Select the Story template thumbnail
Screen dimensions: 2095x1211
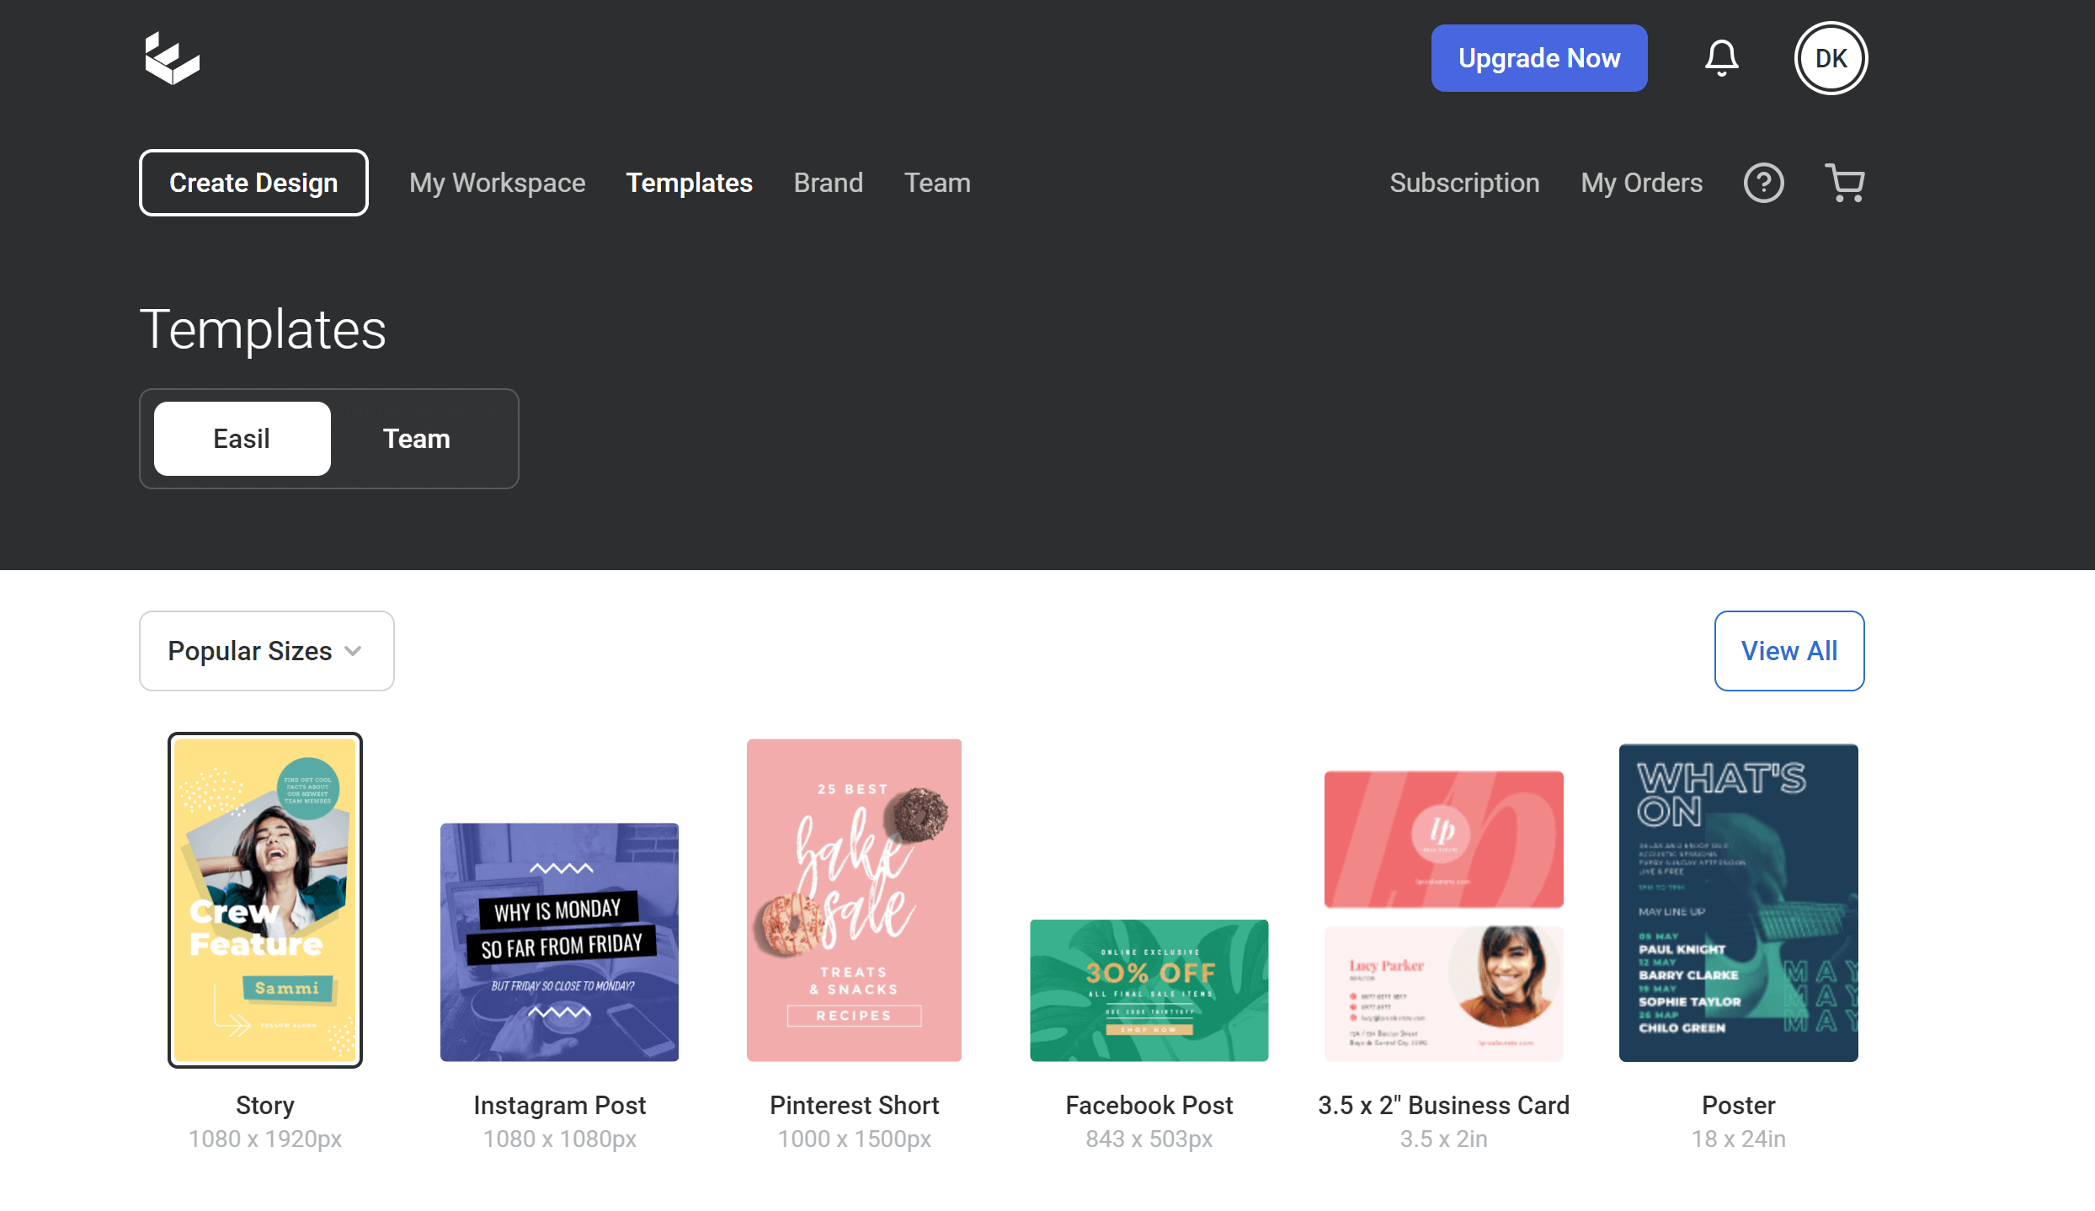point(265,899)
